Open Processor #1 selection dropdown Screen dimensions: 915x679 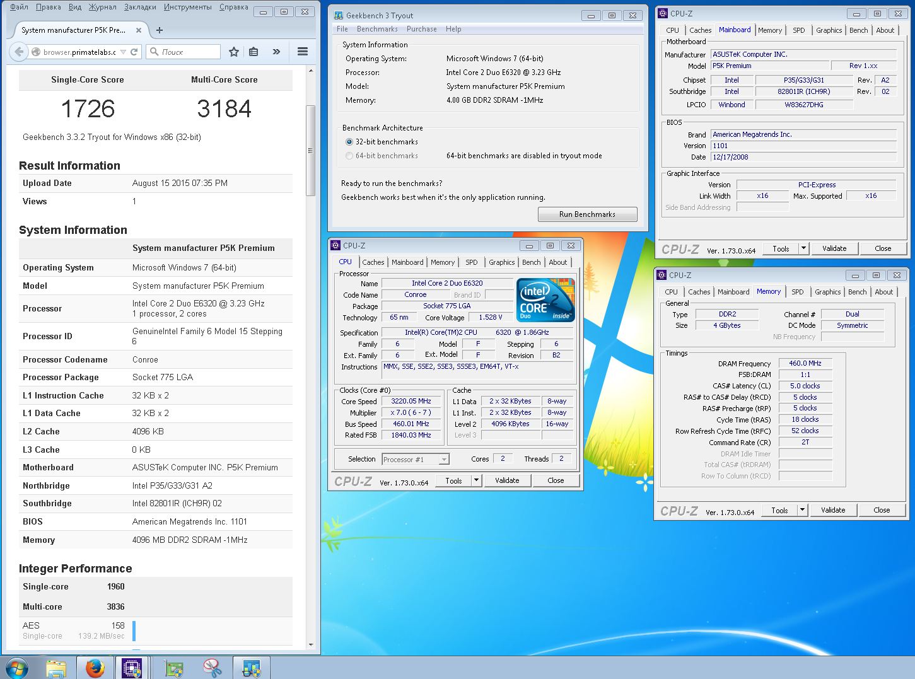[x=444, y=460]
